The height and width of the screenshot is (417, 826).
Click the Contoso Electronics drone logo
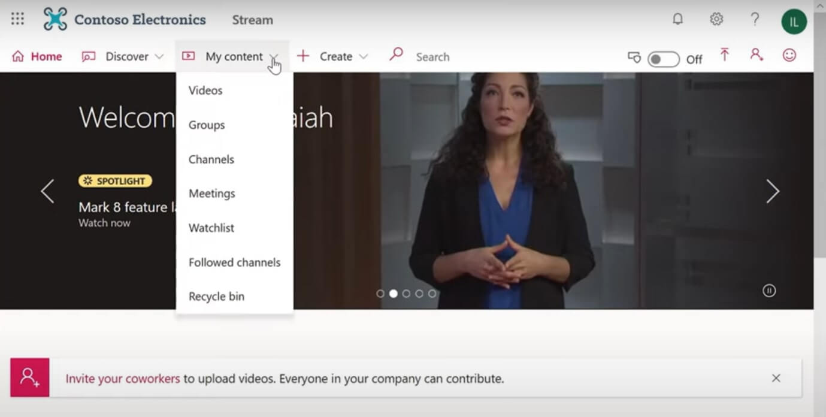tap(55, 19)
